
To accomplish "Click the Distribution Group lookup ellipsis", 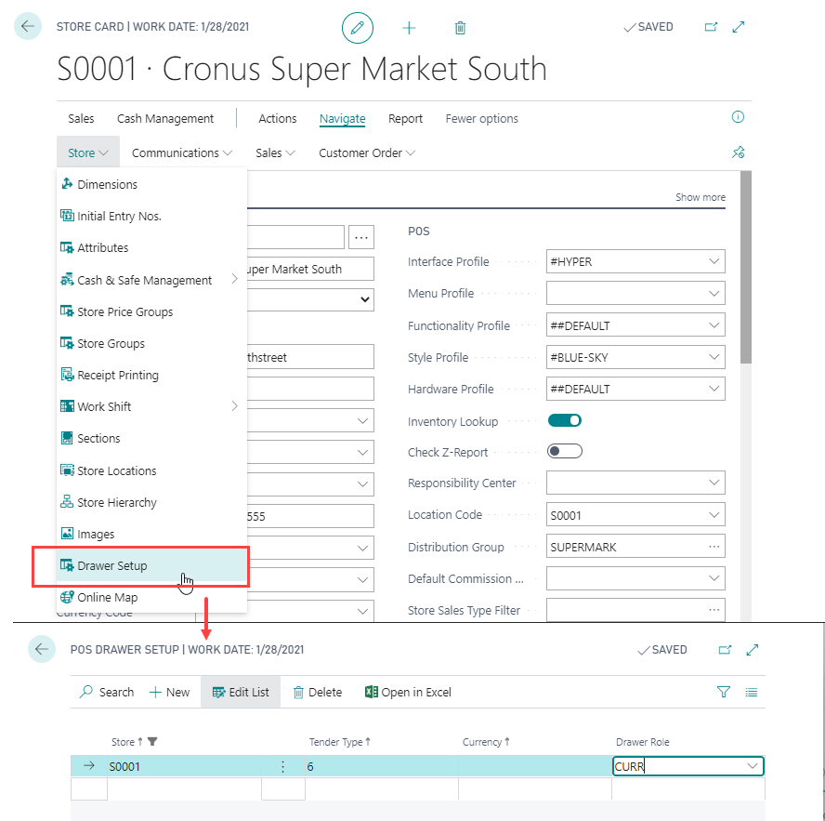I will (x=714, y=547).
